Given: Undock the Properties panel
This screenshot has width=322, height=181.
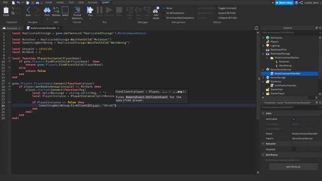Looking at the screenshot, I should click(x=316, y=103).
